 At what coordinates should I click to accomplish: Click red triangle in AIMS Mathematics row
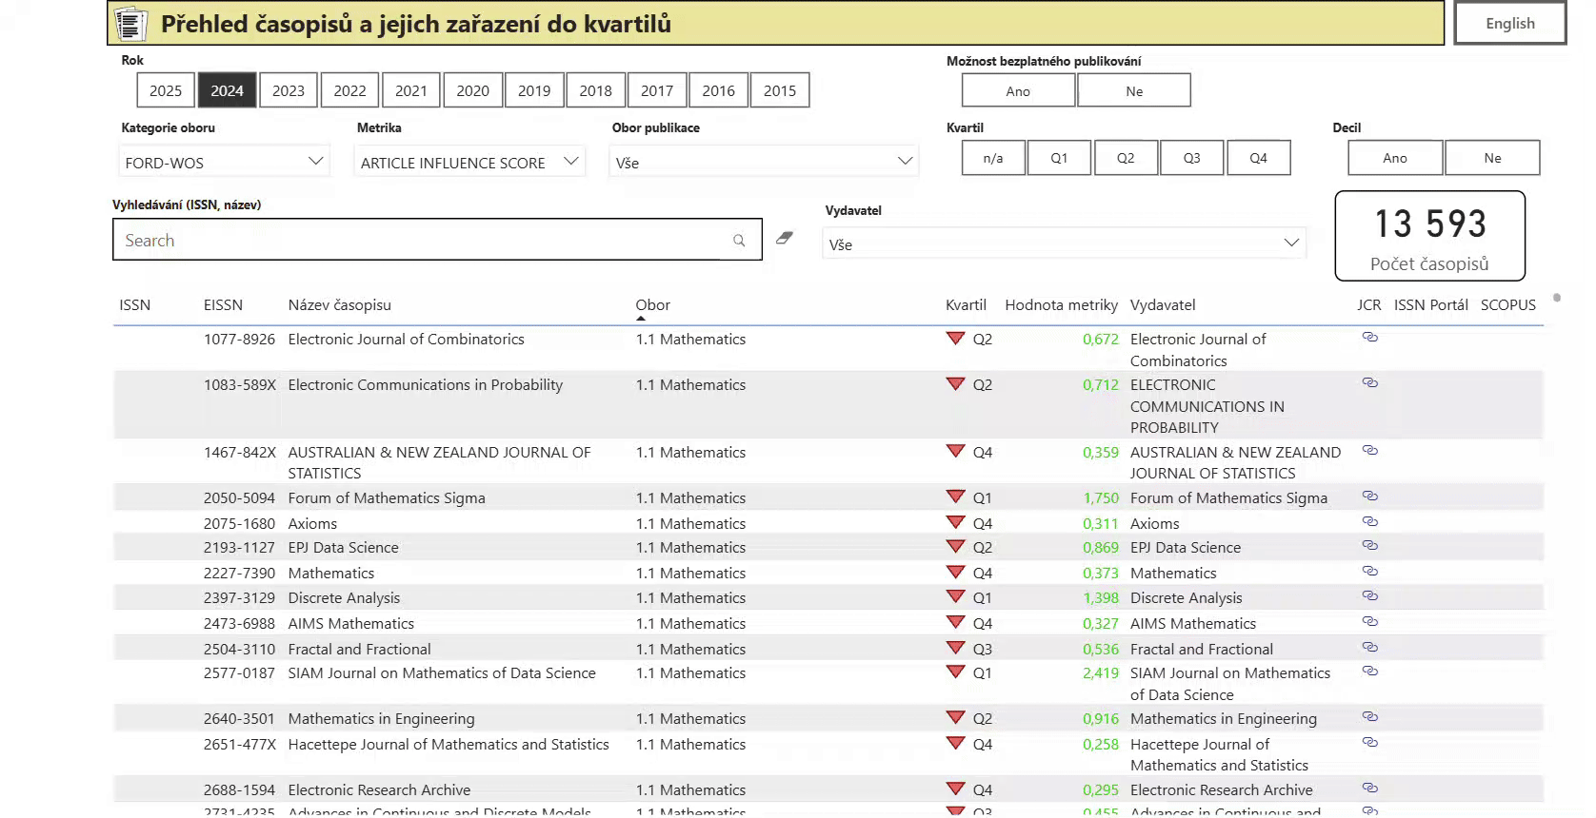point(955,622)
